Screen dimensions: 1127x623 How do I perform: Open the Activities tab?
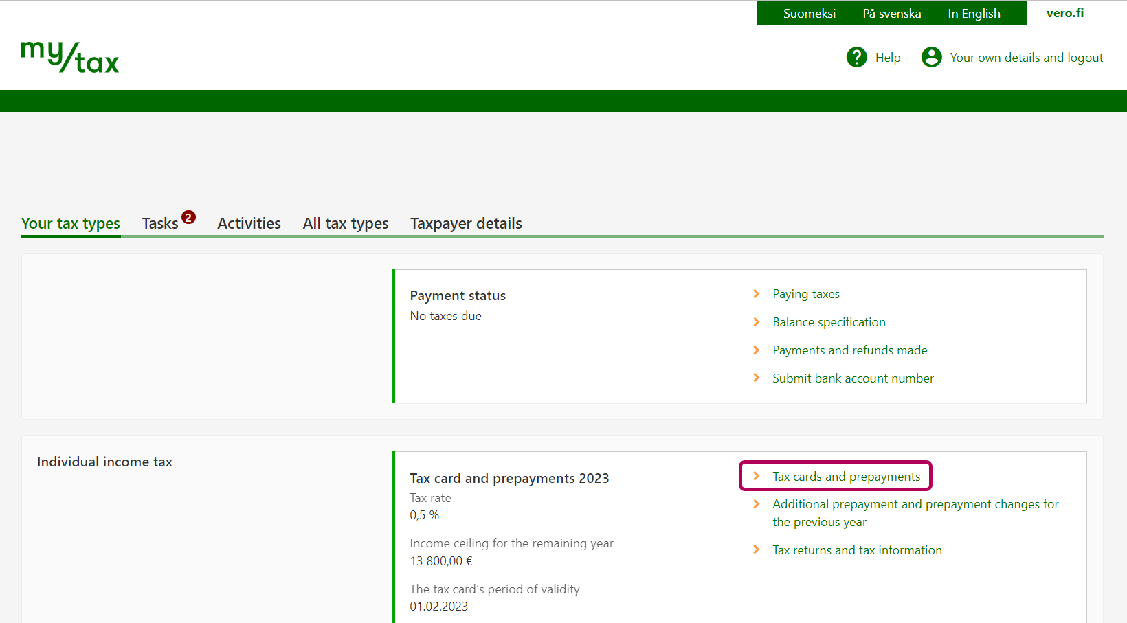249,224
